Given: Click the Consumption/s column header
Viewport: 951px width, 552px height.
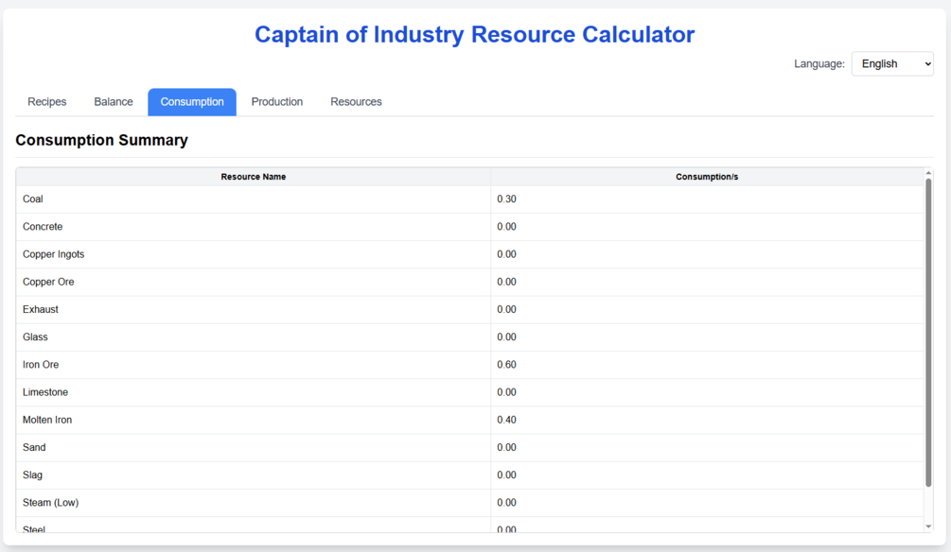Looking at the screenshot, I should [x=706, y=177].
